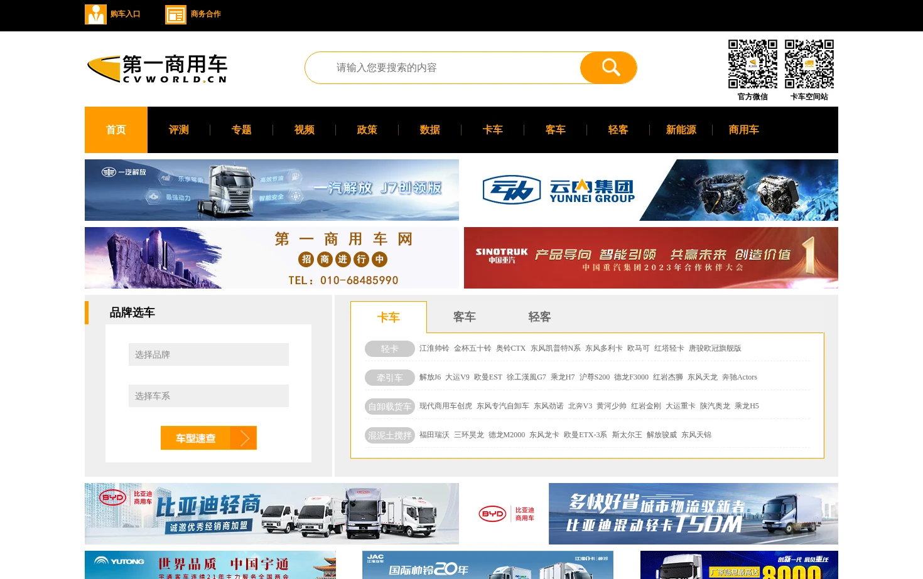This screenshot has width=923, height=579.
Task: Open the 一汽解放 J7创领版 banner
Action: point(272,190)
